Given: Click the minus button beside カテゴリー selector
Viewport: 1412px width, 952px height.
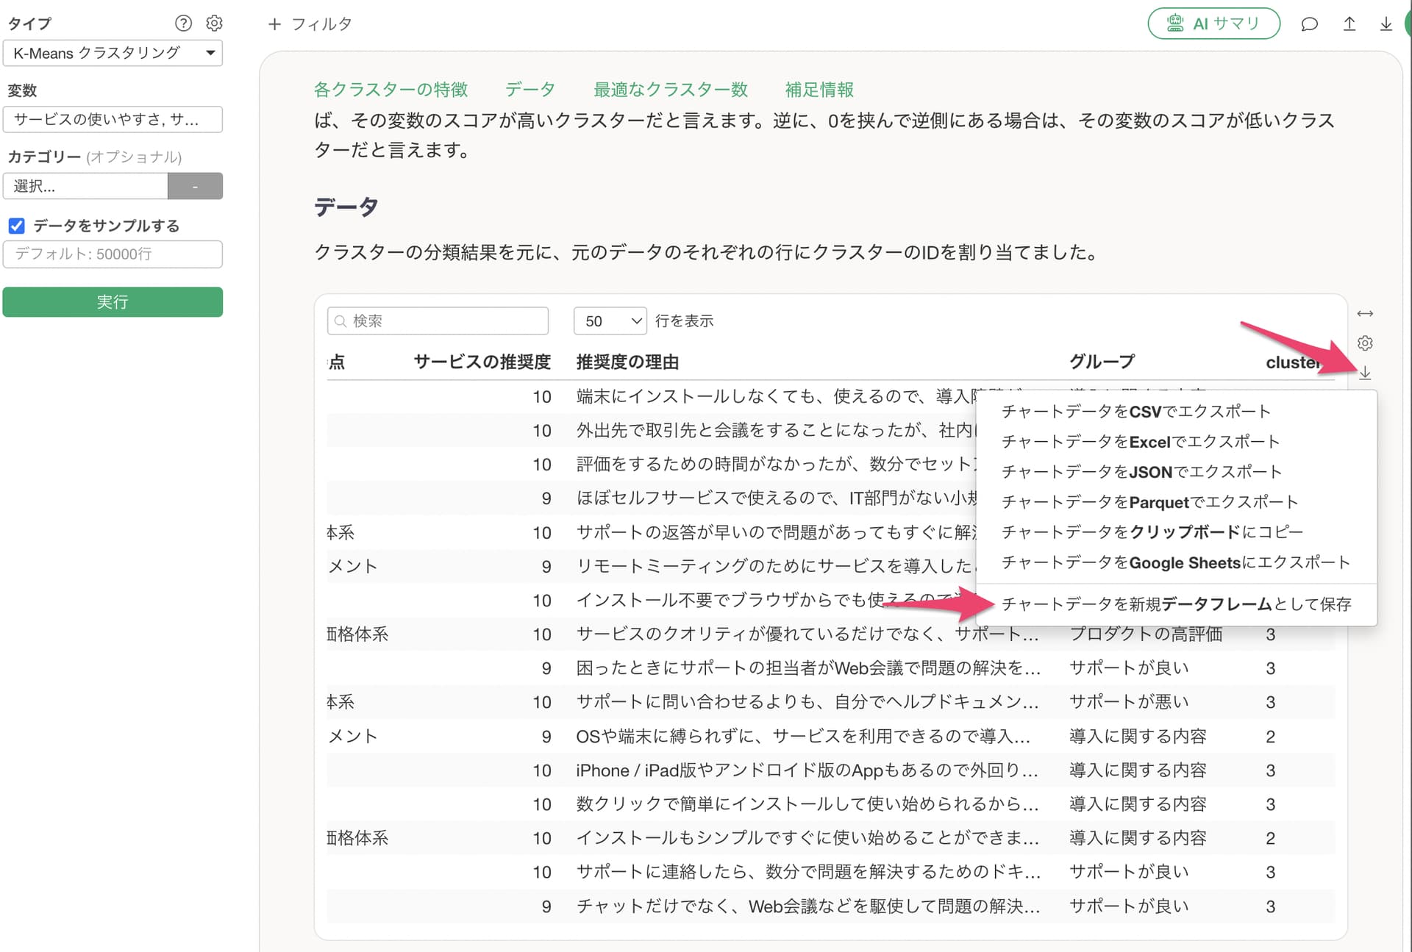Looking at the screenshot, I should [195, 186].
